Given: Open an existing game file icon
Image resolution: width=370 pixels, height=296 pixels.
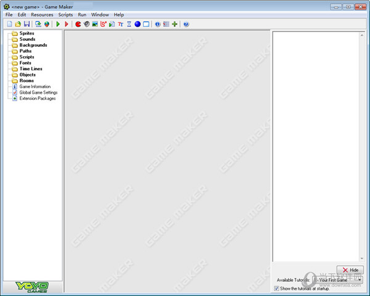Looking at the screenshot, I should pyautogui.click(x=18, y=24).
